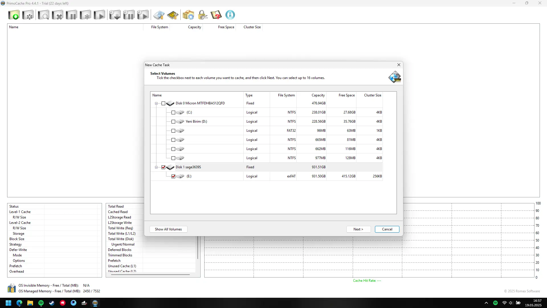Tick the checkbox for Yeni Birim (D:)
Viewport: 547px width, 308px height.
click(173, 121)
